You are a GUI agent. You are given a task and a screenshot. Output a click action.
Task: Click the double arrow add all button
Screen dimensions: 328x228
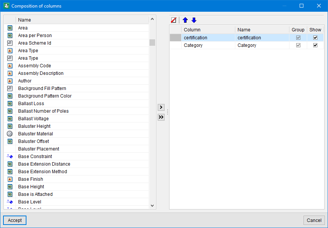[161, 117]
